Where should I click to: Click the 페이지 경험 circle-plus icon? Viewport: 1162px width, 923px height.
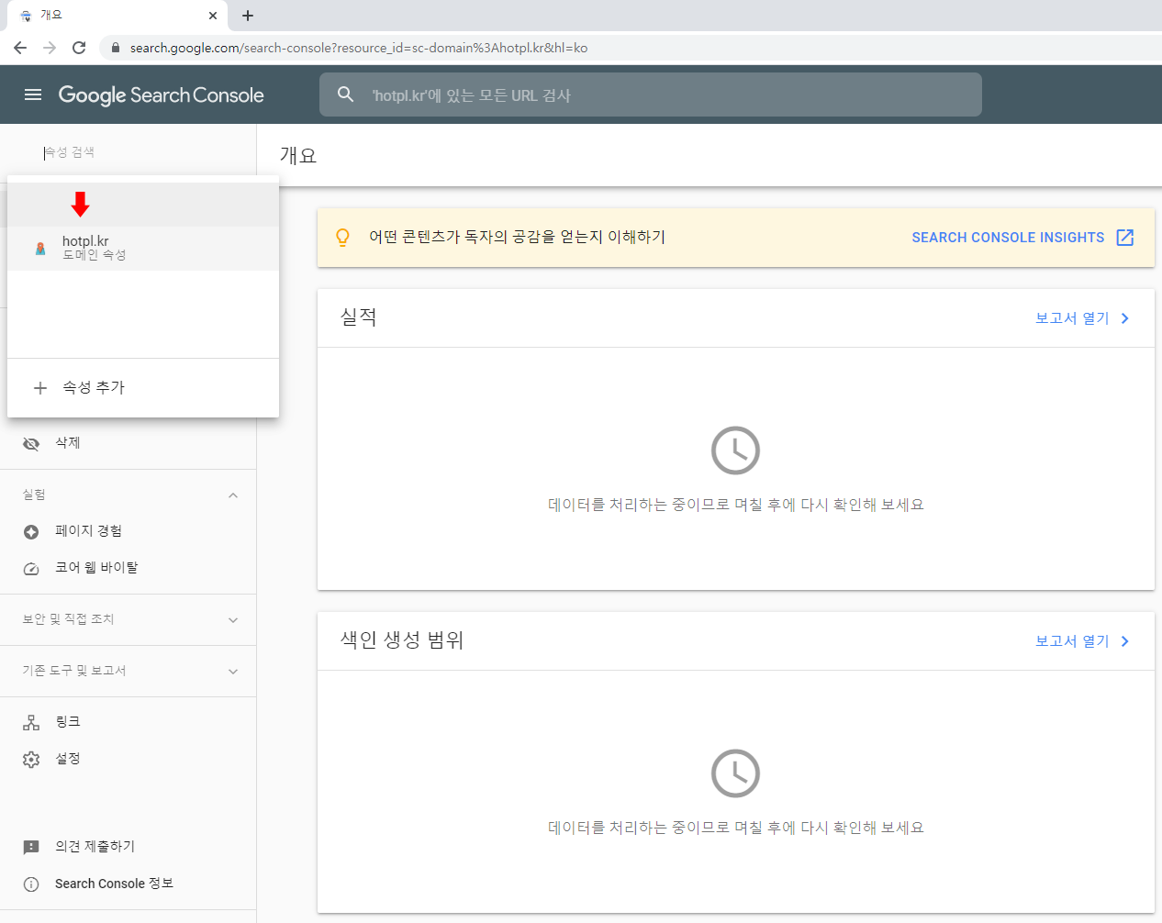31,532
